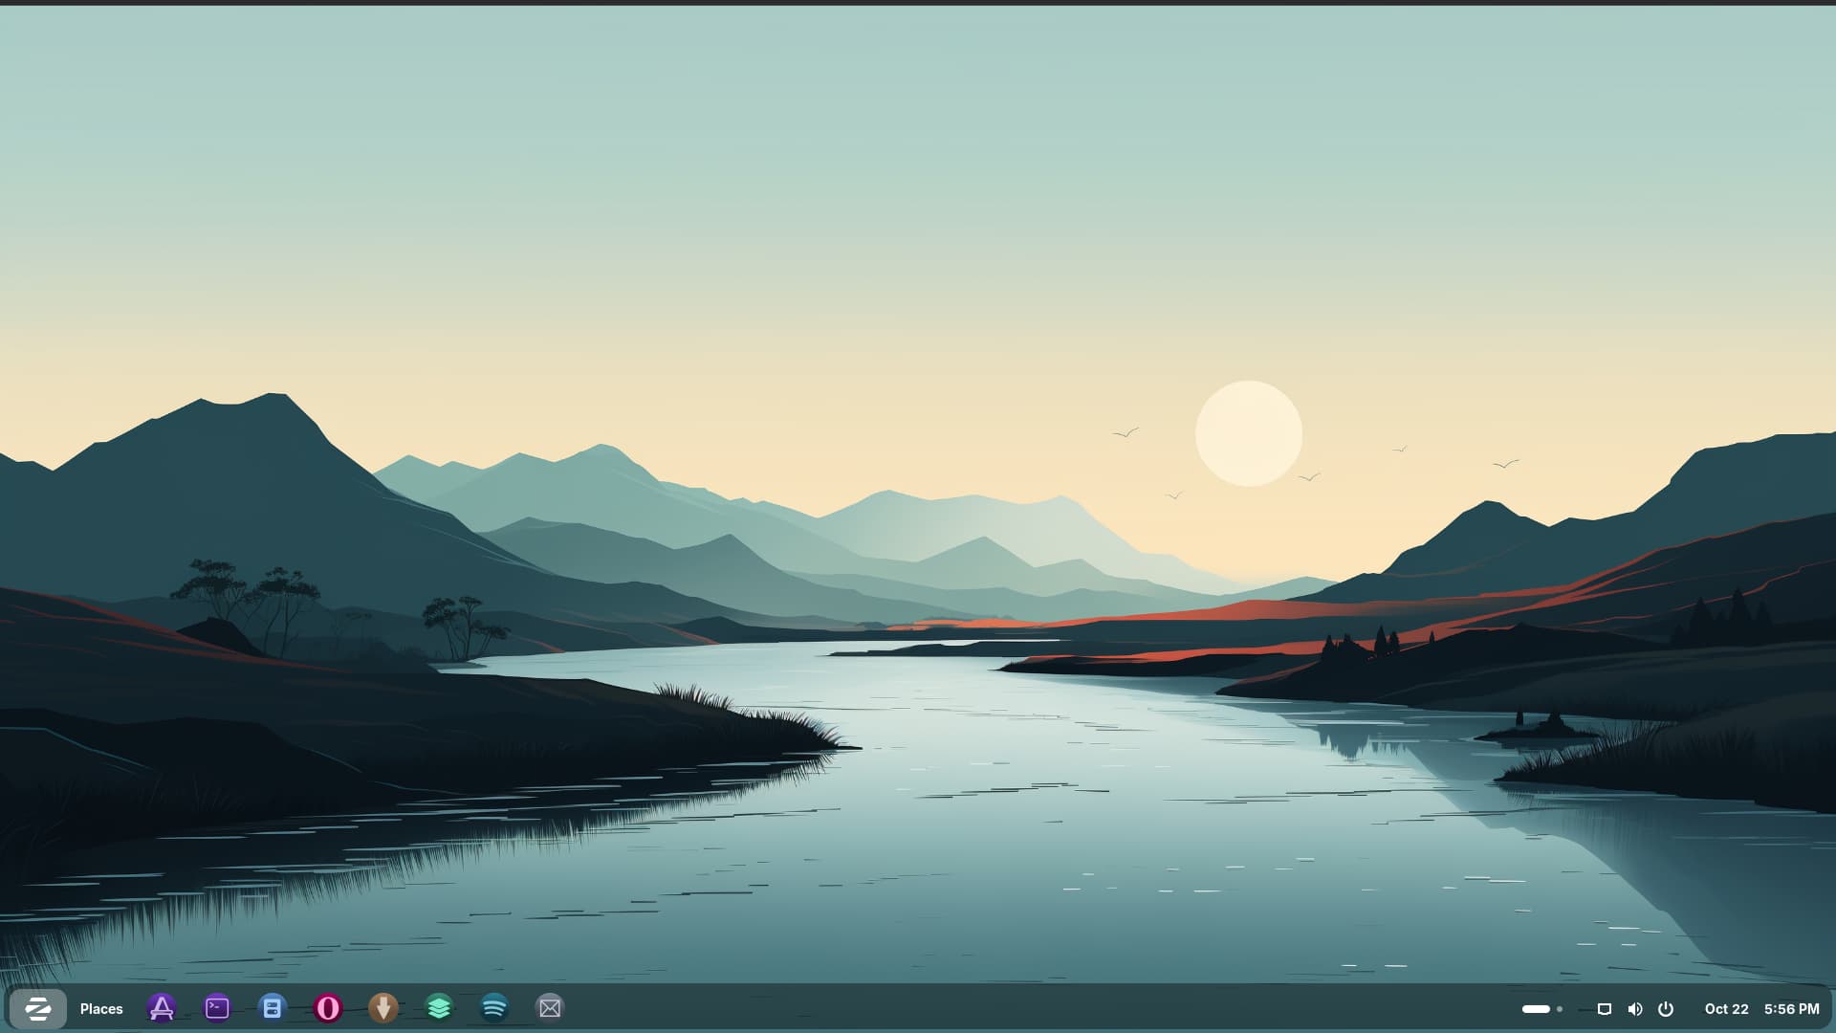Switch to the second workspace dot

click(1560, 1009)
